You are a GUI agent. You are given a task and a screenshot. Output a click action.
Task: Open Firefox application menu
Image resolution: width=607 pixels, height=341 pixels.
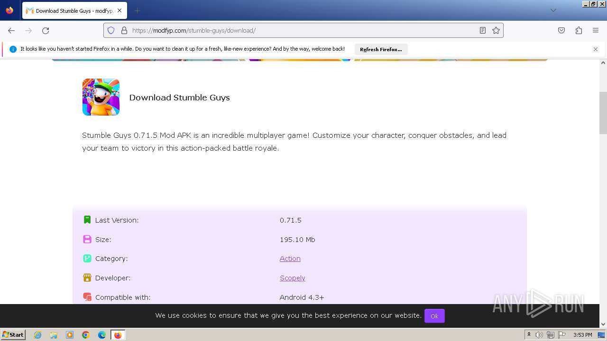[596, 30]
